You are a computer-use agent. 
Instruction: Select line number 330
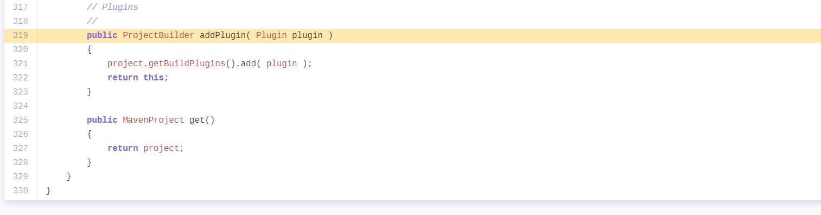point(21,191)
